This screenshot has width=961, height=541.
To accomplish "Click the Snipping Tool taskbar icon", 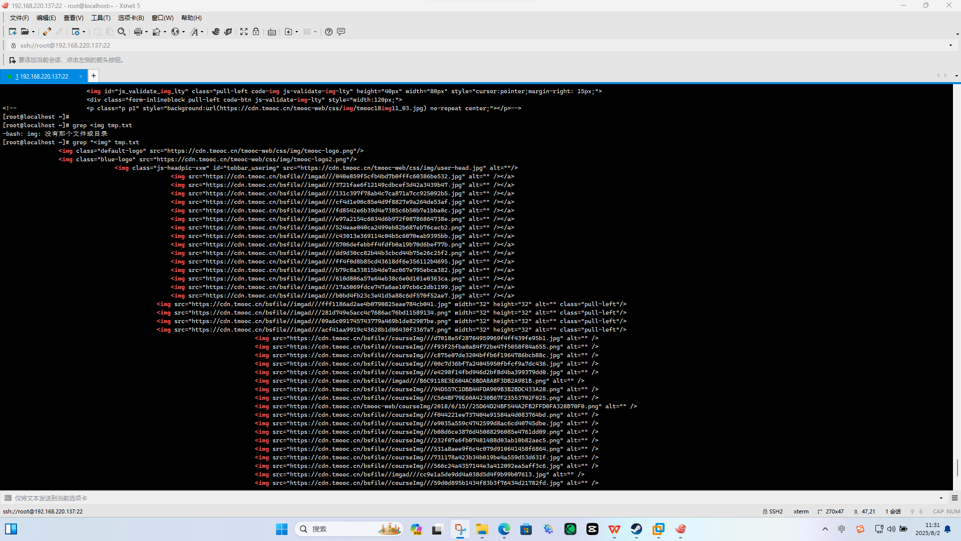I will (x=460, y=529).
